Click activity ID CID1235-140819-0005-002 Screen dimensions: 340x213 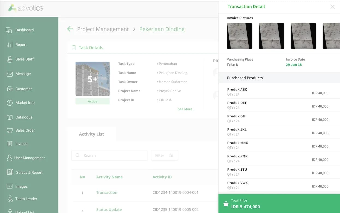tap(175, 210)
